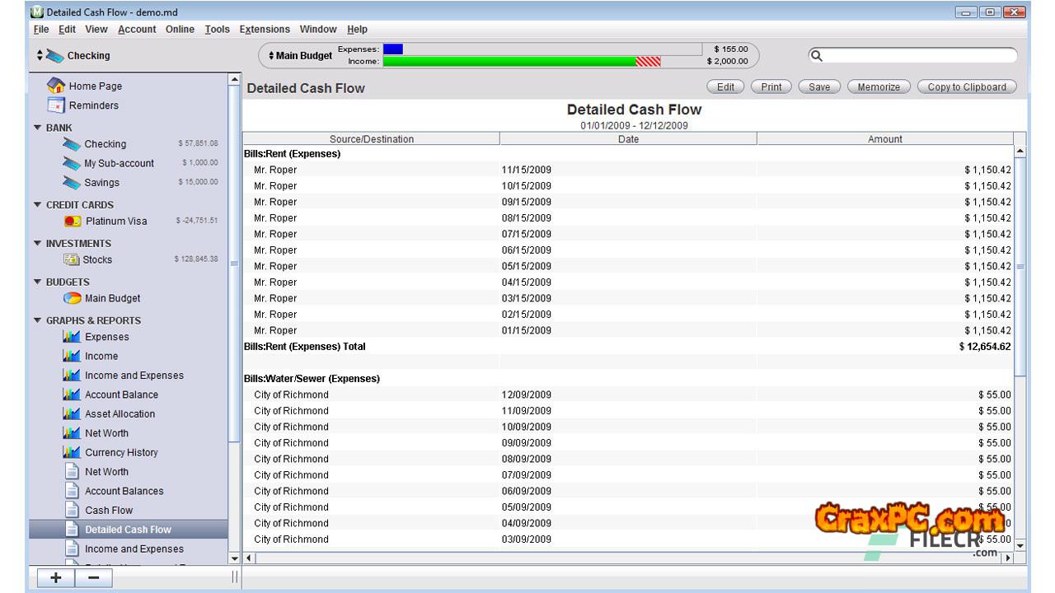Open the Extensions menu
The height and width of the screenshot is (593, 1055).
265,30
